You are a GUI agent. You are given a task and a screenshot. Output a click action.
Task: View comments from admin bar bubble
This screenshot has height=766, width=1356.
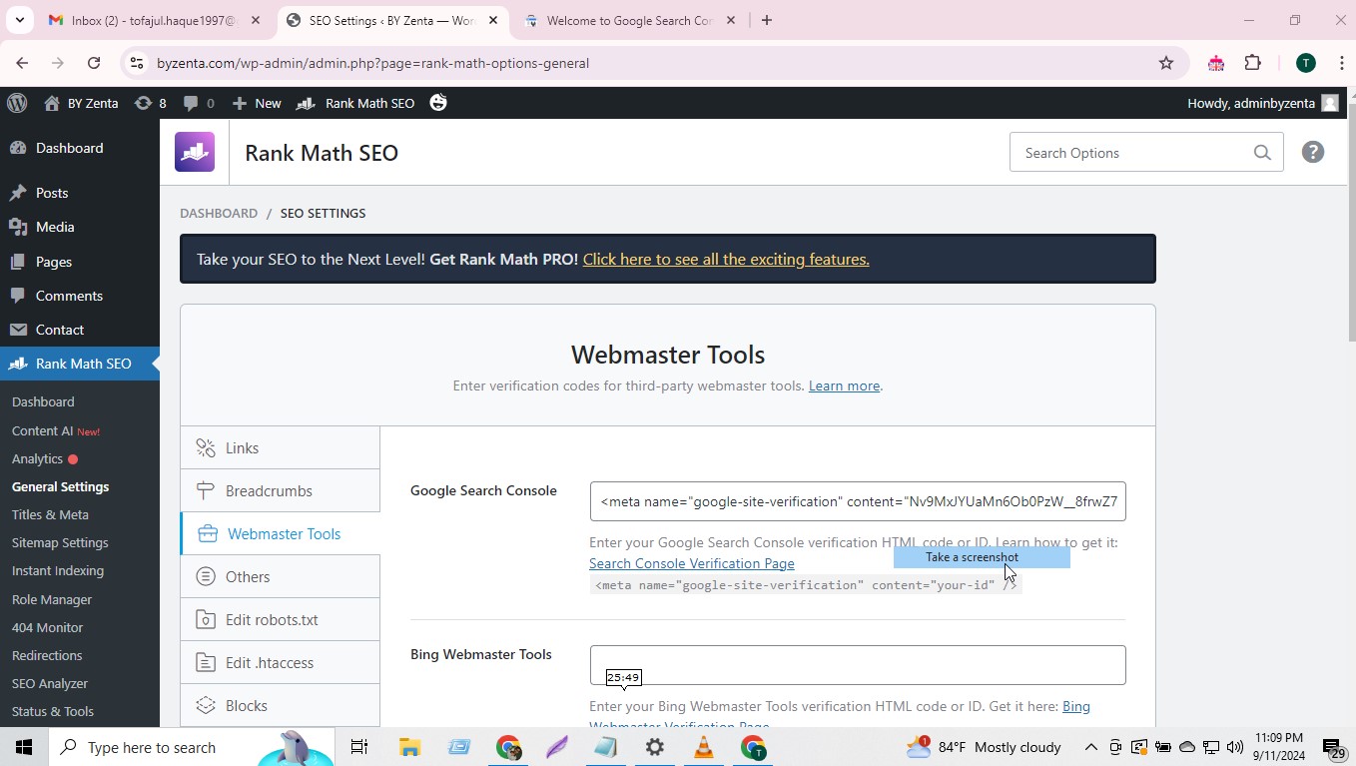[199, 103]
